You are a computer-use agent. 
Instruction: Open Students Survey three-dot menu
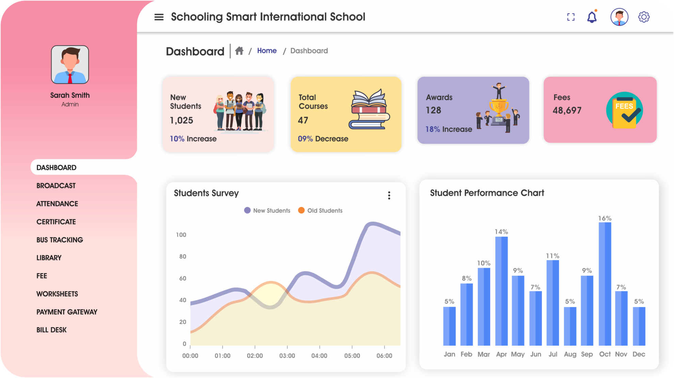point(389,195)
